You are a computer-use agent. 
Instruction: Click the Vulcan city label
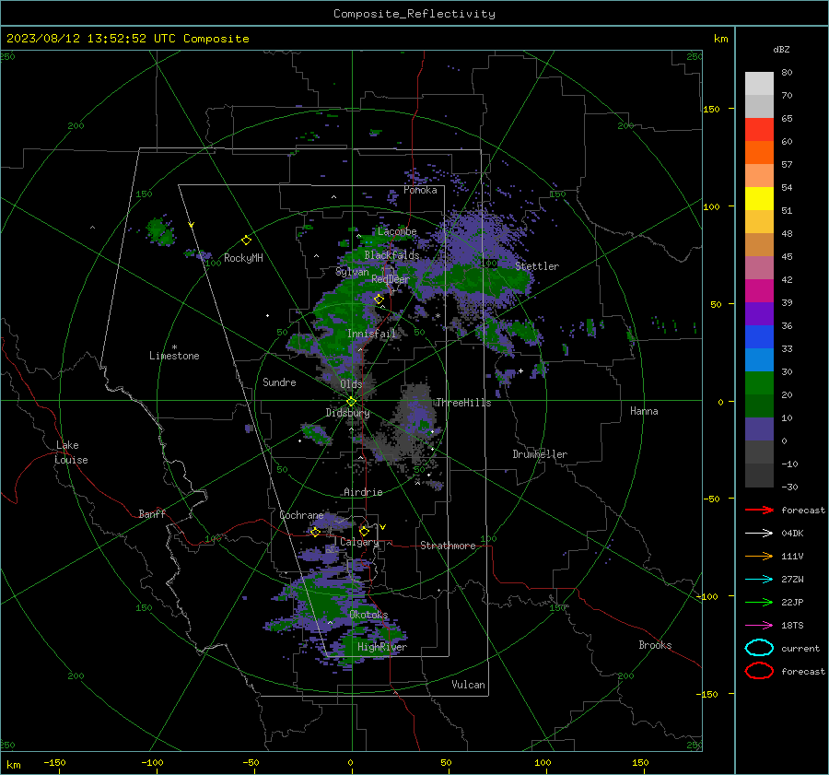[x=468, y=685]
